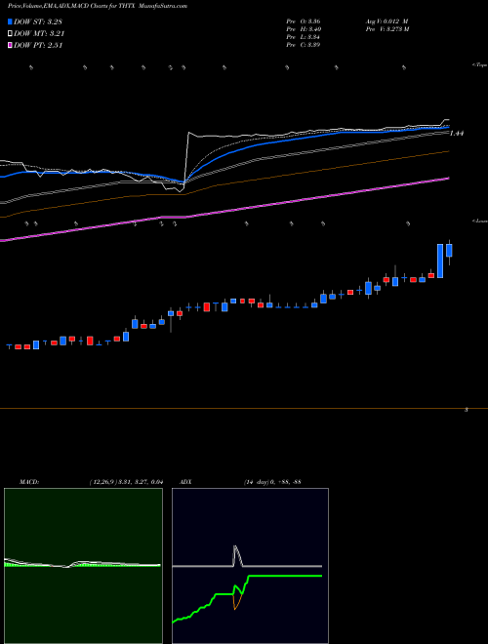The image size is (488, 644).
Task: Click the tall blue candlestick near the right end
Action: [x=440, y=261]
